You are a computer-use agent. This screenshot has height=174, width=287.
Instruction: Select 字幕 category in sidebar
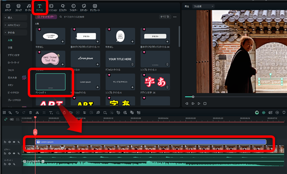[10, 47]
